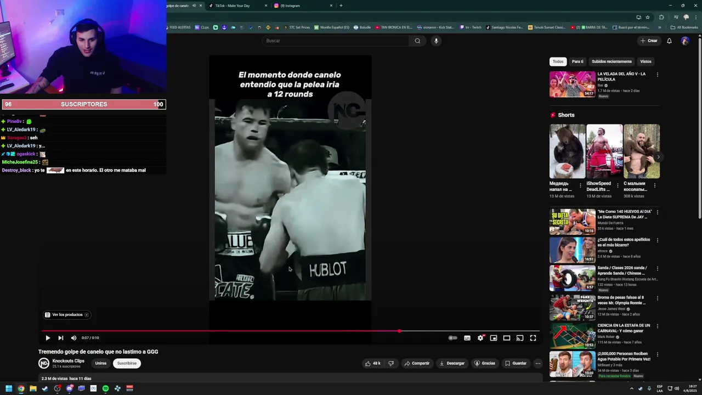Open CIENCIA EN LA ESTAFA DE UN CARNAVAL video

(x=573, y=335)
